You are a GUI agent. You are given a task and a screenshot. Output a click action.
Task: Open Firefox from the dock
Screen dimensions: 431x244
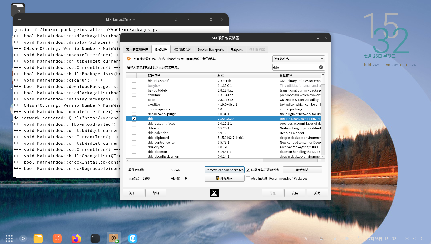(x=76, y=238)
